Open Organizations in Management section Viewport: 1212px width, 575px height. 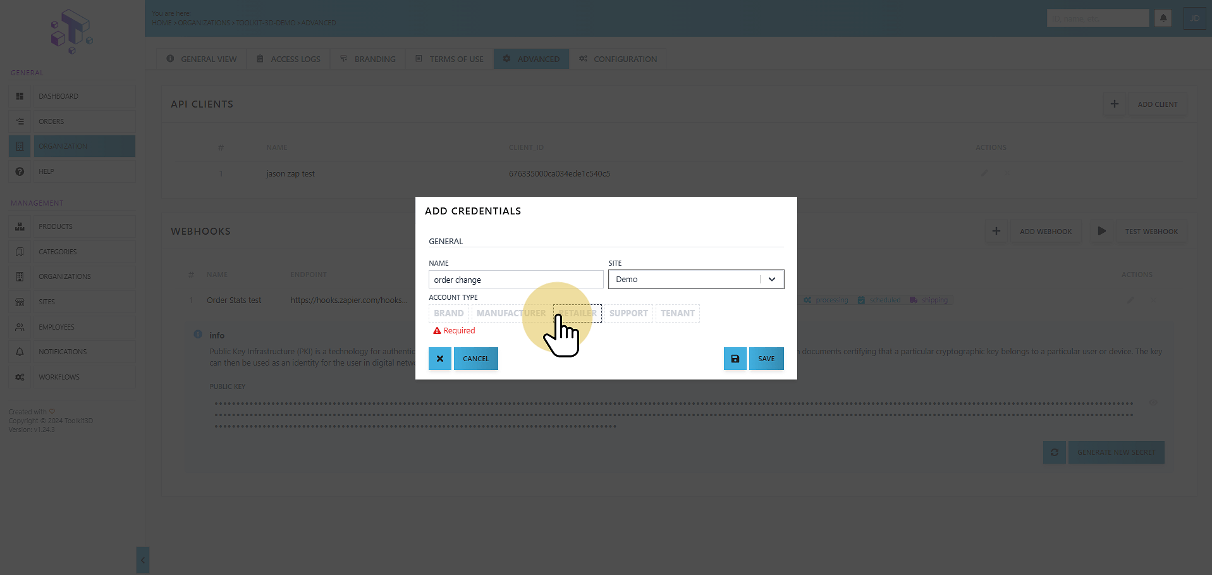click(84, 276)
